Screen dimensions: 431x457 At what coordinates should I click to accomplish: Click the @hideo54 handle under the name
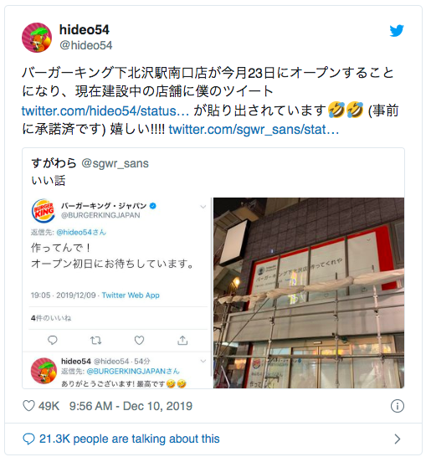point(85,45)
